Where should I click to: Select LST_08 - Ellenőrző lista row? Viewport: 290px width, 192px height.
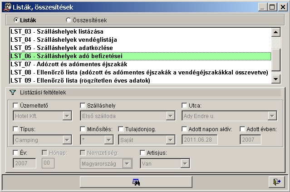141,72
